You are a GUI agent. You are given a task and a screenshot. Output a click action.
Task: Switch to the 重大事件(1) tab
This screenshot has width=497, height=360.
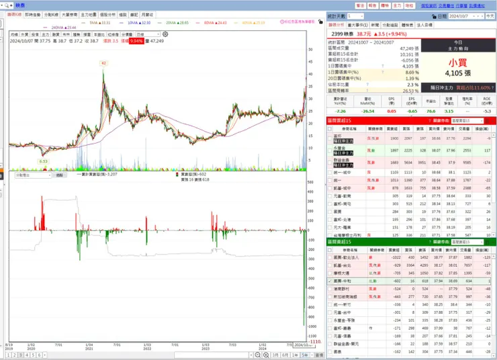[x=358, y=25]
